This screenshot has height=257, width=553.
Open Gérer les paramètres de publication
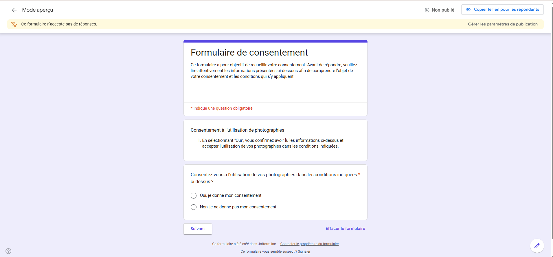coord(503,24)
